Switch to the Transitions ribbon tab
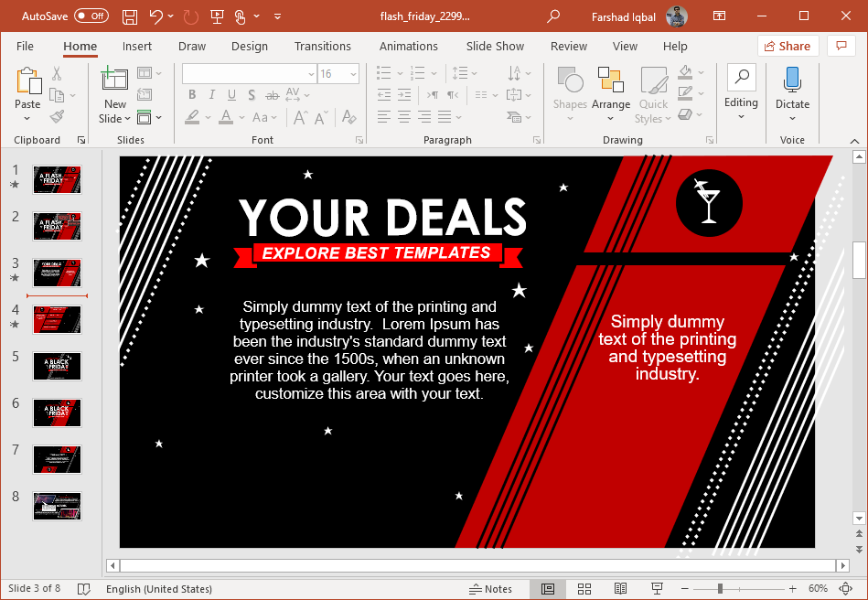Viewport: 868px width, 600px height. click(x=323, y=46)
